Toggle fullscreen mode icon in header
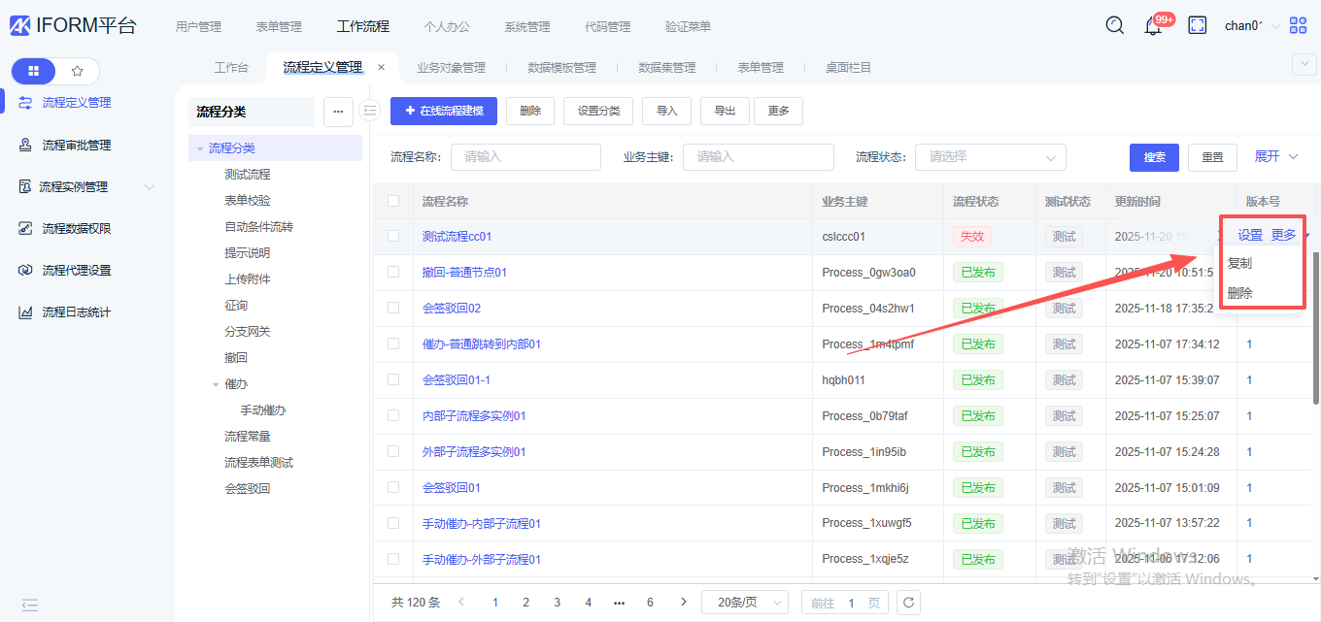Screen dimensions: 1321x622 (1197, 26)
